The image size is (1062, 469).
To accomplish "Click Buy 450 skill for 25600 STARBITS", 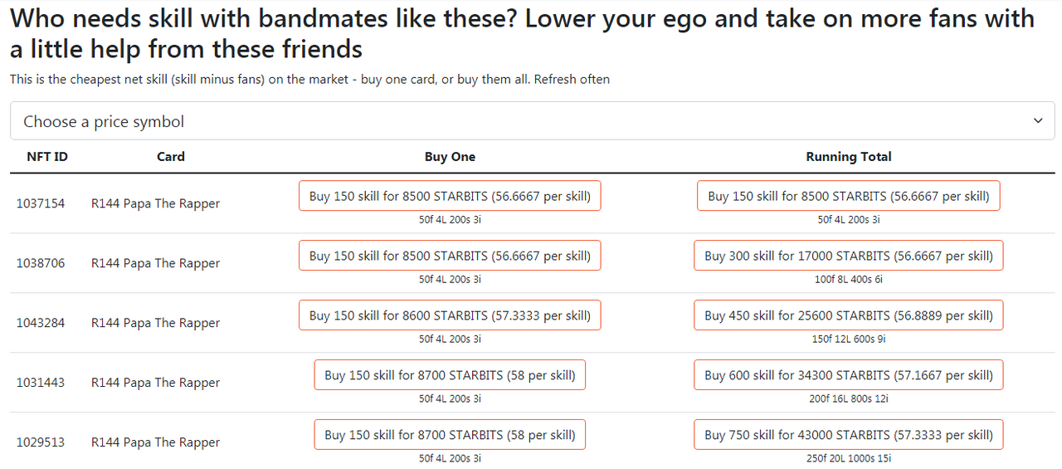I will [x=849, y=315].
